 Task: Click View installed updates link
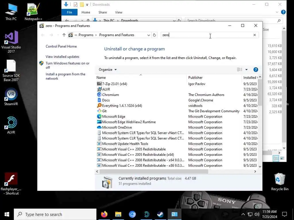pos(62,57)
